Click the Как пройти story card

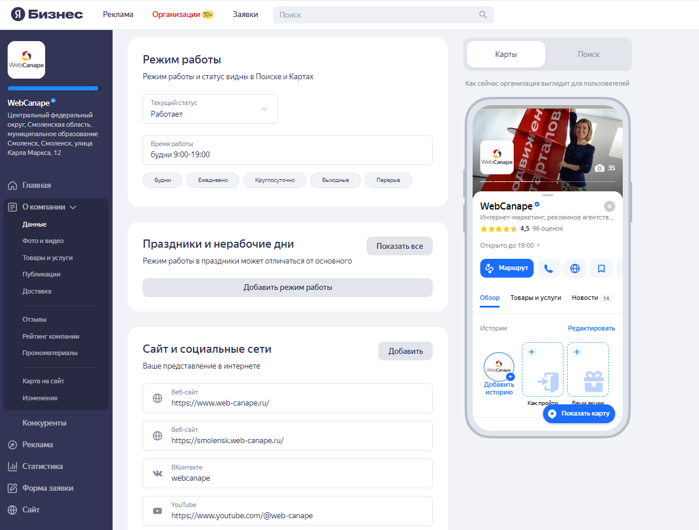click(x=542, y=369)
